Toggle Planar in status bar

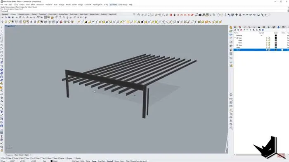tap(88, 161)
